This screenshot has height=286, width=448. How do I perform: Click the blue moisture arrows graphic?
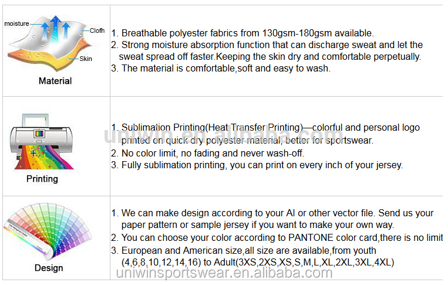(55, 28)
